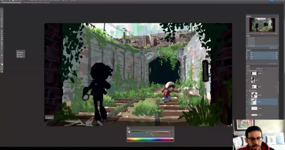Click the red-jacket character layer thumbnail
Viewport: 285px width, 150px height.
254,95
